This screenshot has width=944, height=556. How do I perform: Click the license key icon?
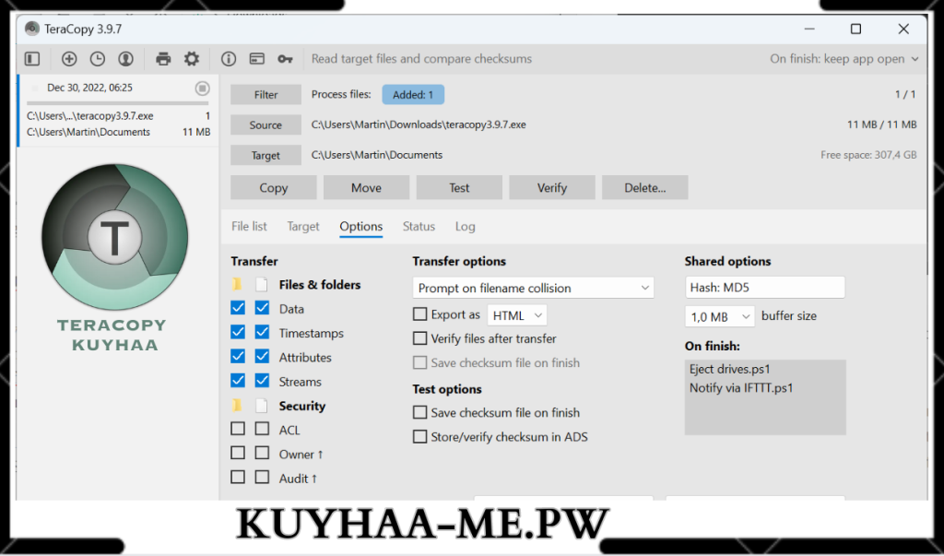(286, 59)
